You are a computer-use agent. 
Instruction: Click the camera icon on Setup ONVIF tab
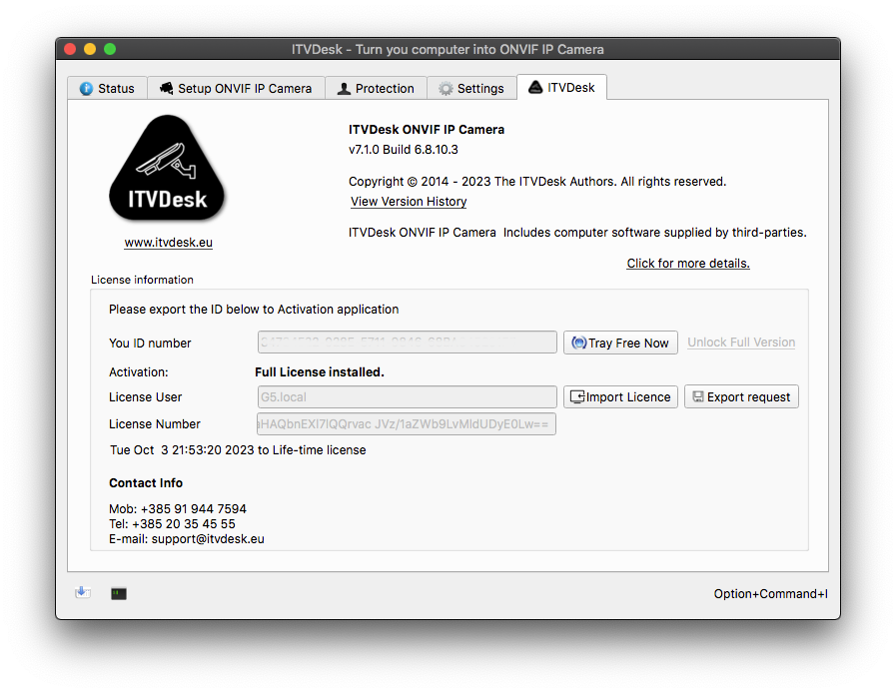click(x=166, y=88)
